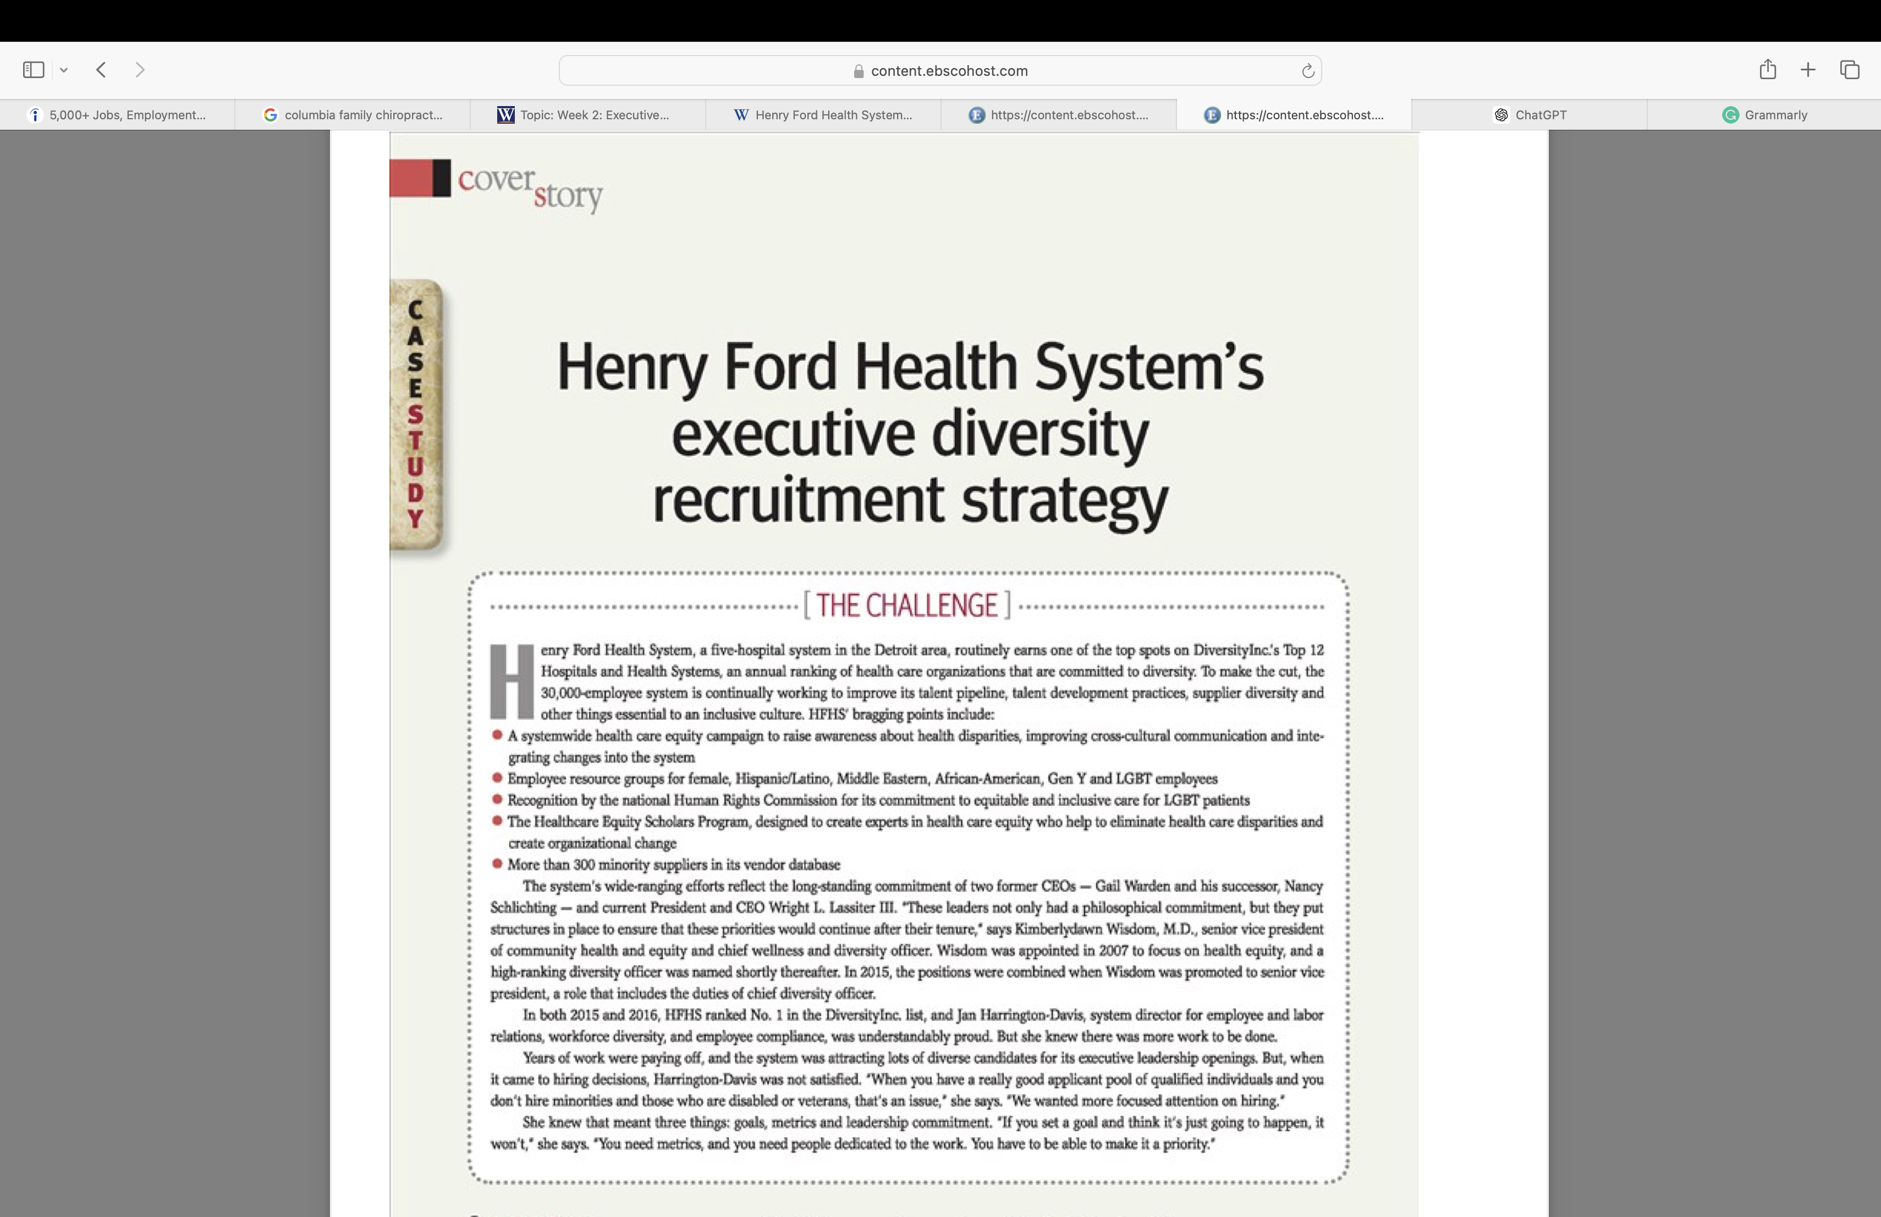The image size is (1881, 1217).
Task: Show the tab overview
Action: click(1850, 69)
